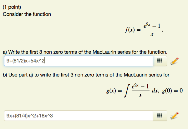
Task: Place cursor after 54x^2 in first field
Action: tap(45, 61)
